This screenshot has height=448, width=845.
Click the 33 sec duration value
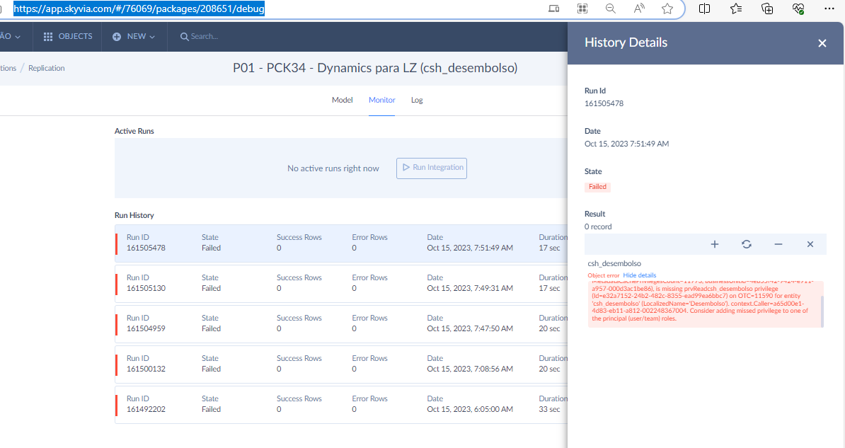pos(549,409)
